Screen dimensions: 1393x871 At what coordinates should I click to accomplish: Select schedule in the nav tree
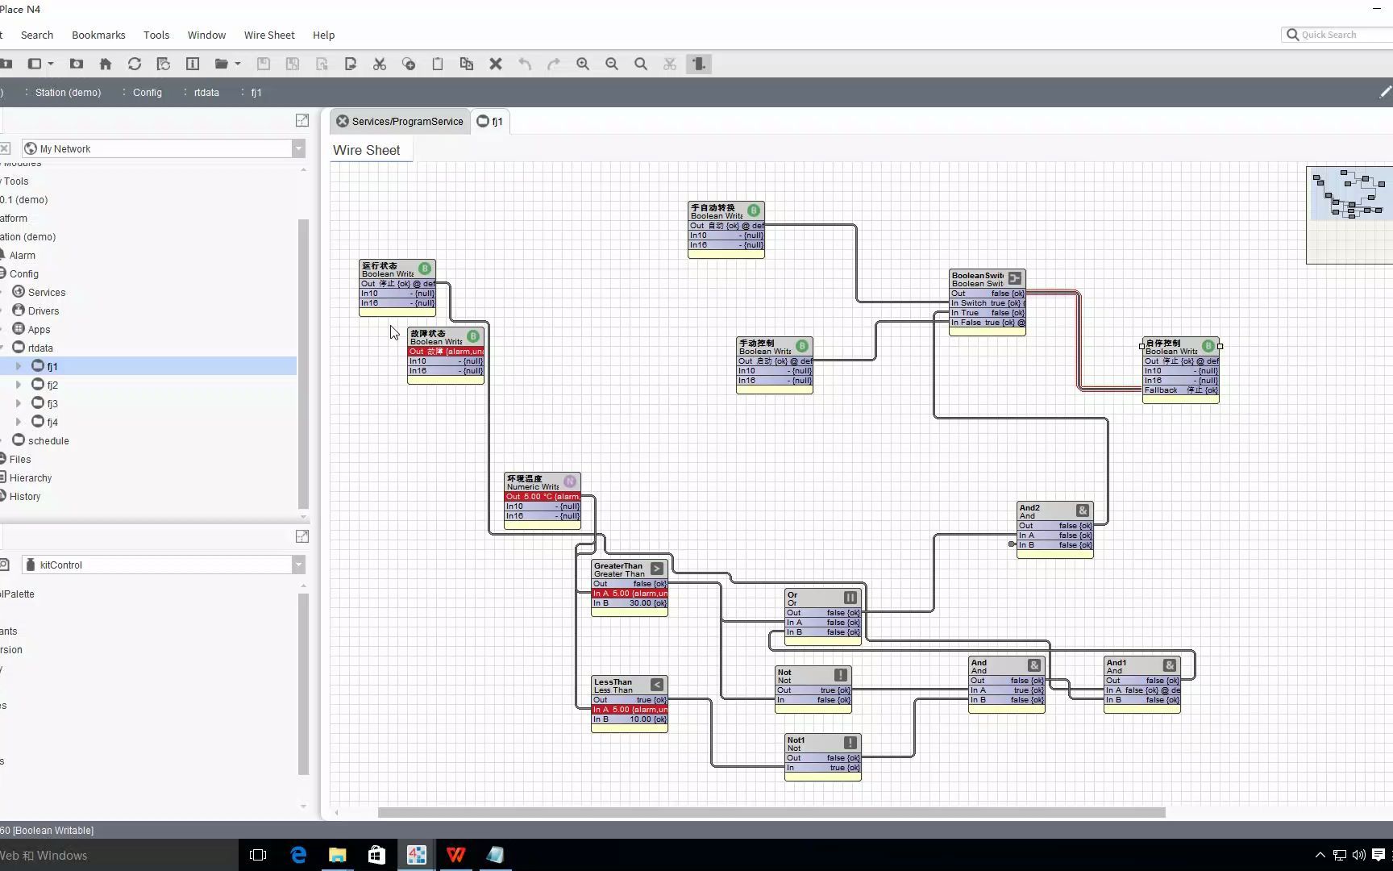tap(48, 440)
